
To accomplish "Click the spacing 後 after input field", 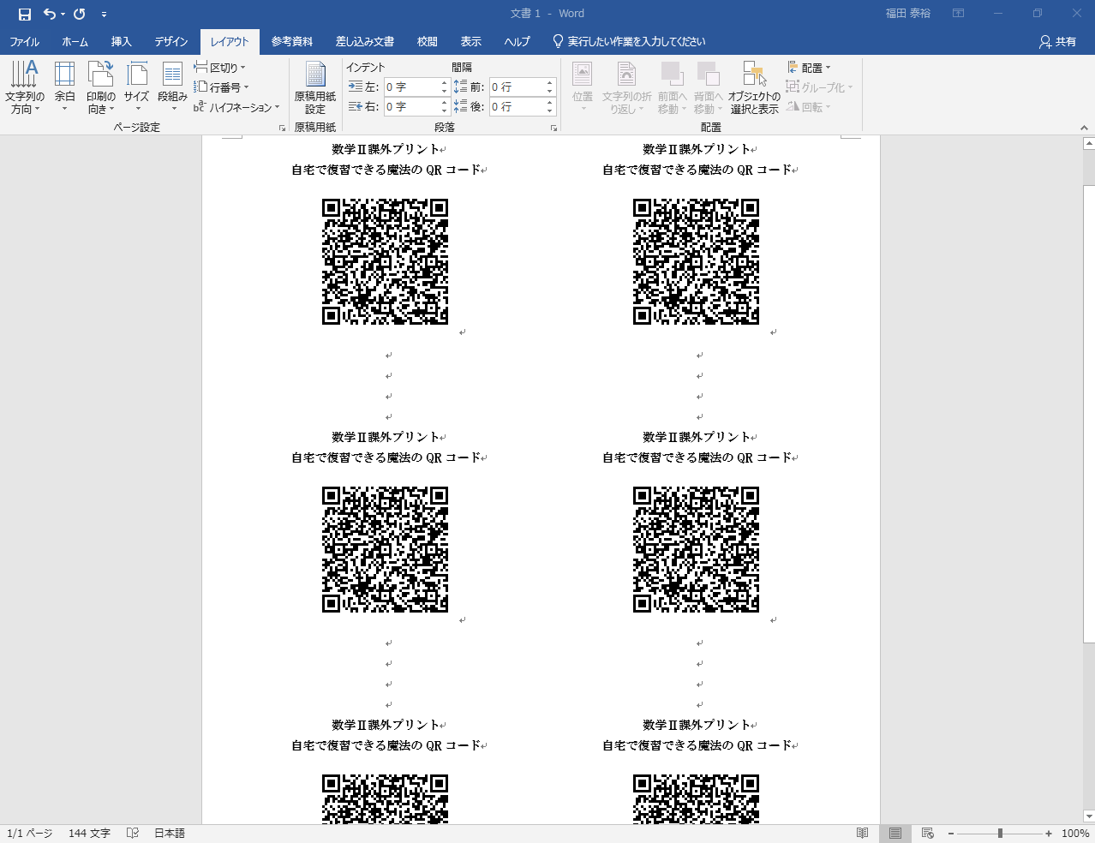I will click(x=517, y=106).
